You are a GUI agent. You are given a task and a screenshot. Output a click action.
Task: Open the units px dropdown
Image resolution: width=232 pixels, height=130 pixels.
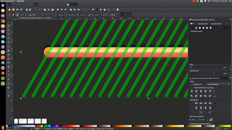105,15
